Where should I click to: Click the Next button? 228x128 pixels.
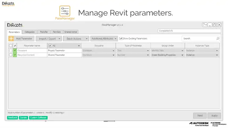[x=200, y=116]
